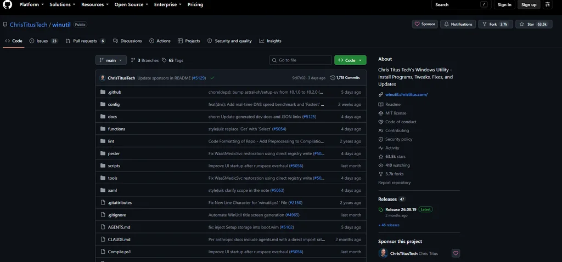Click the release tag icon
Viewport: 562px width, 262px height.
pos(381,210)
